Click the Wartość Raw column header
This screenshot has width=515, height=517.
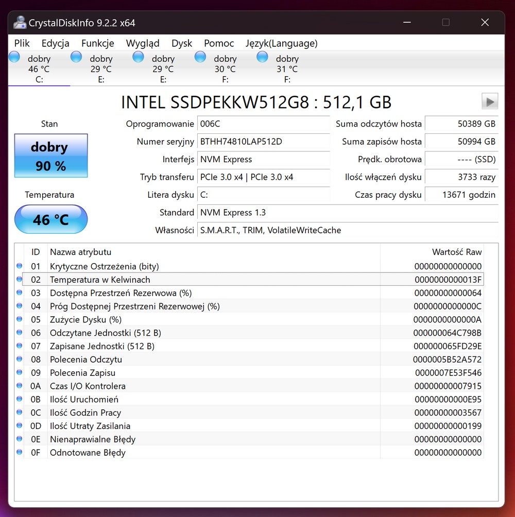(x=432, y=252)
